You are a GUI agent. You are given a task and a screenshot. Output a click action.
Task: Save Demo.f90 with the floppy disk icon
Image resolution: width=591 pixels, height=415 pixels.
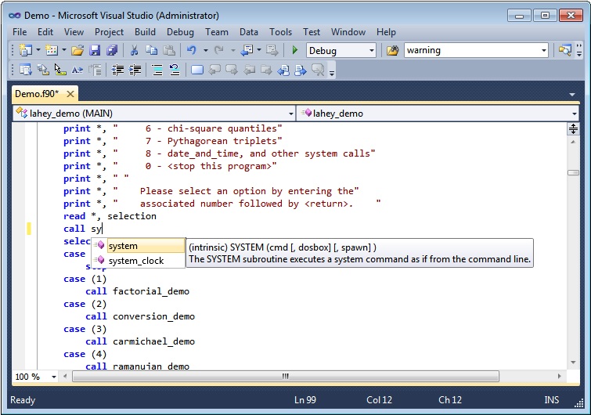click(94, 50)
